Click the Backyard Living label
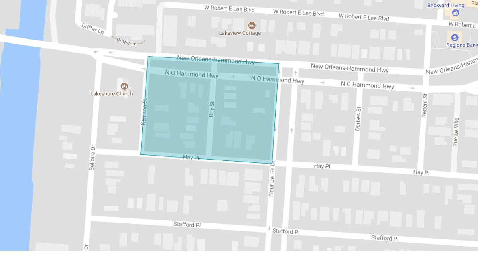504x265 pixels. tap(445, 5)
